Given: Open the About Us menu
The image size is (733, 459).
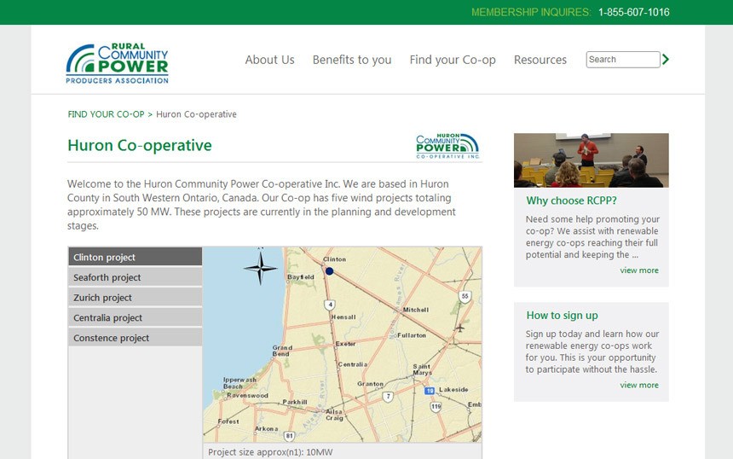Looking at the screenshot, I should [269, 60].
